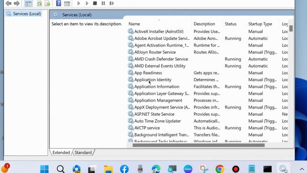
Task: Click gear icon beside ASP.NET State Service
Action: pyautogui.click(x=130, y=114)
